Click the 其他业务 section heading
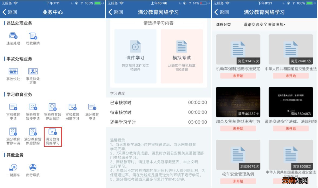The image size is (318, 188). [x=15, y=155]
